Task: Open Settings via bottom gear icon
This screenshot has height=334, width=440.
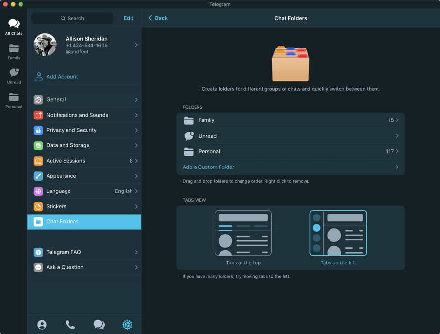Action: point(127,324)
